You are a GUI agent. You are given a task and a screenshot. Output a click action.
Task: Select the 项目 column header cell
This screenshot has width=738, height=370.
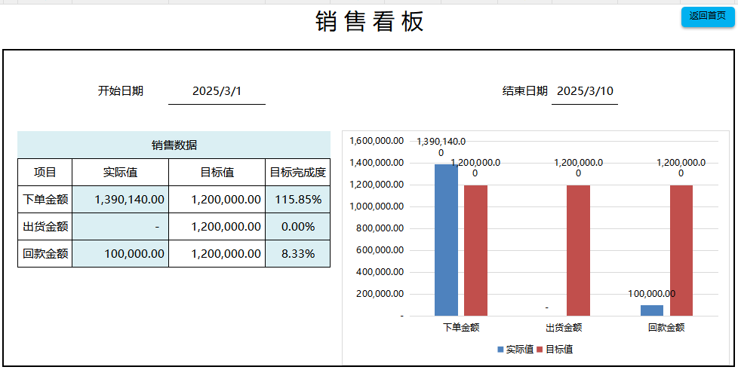(45, 173)
